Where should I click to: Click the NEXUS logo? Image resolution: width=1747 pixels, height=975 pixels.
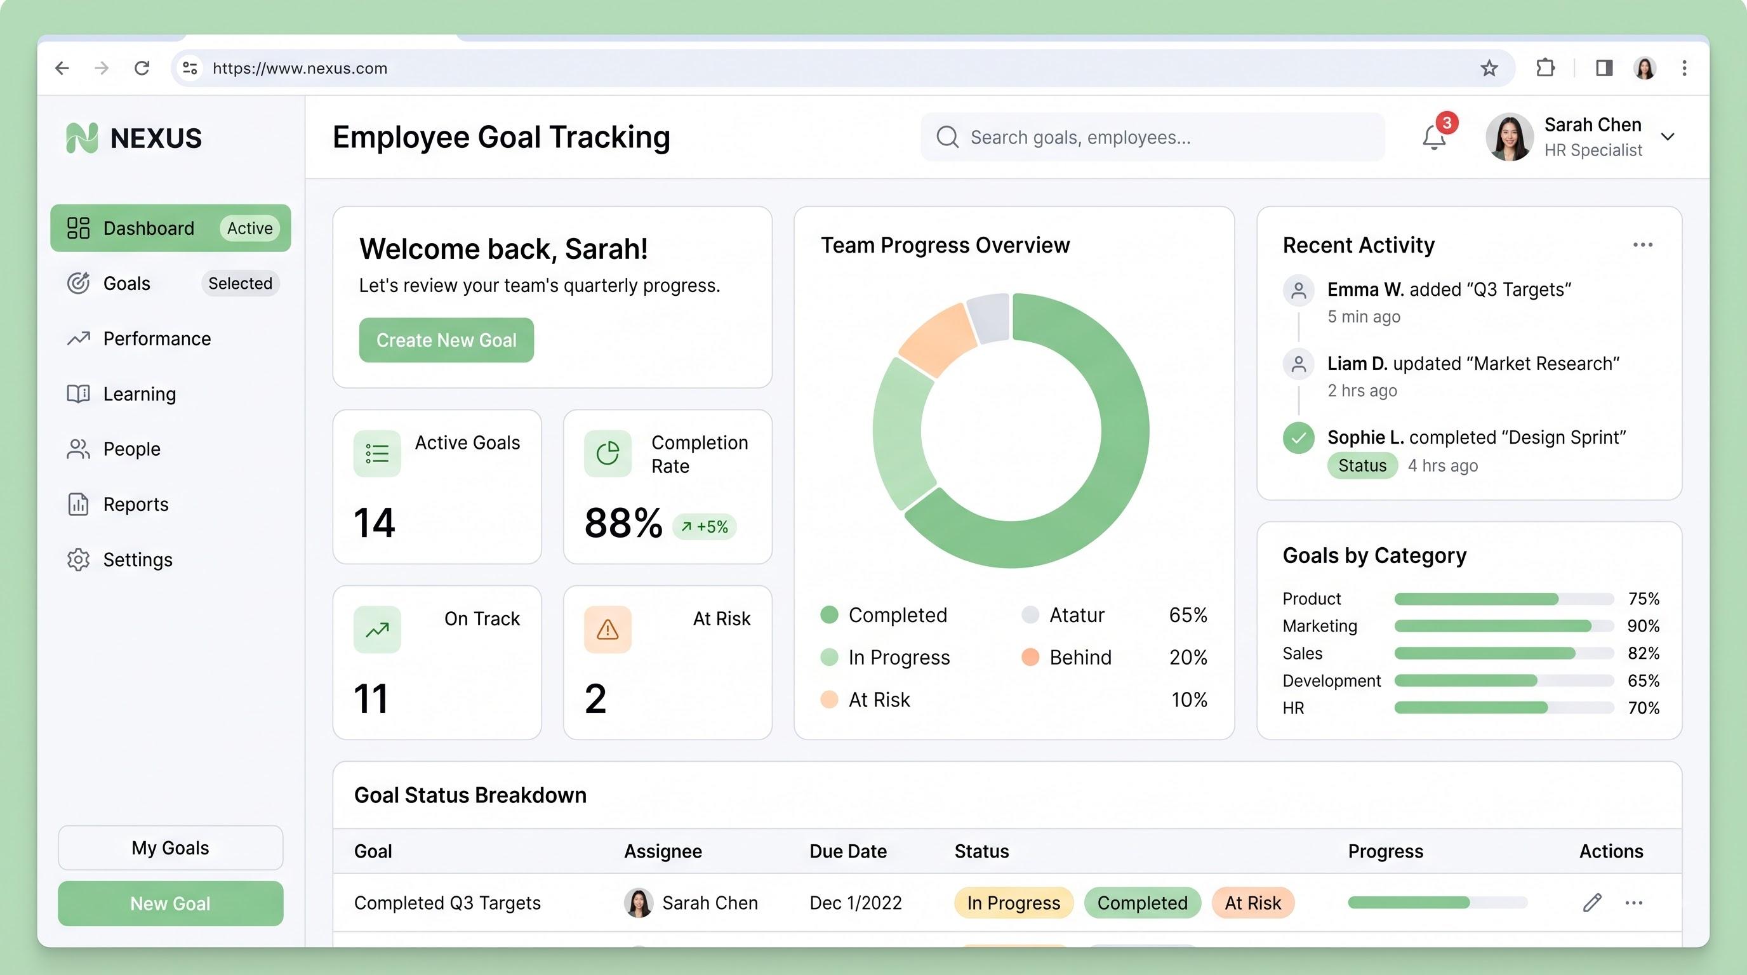(133, 138)
